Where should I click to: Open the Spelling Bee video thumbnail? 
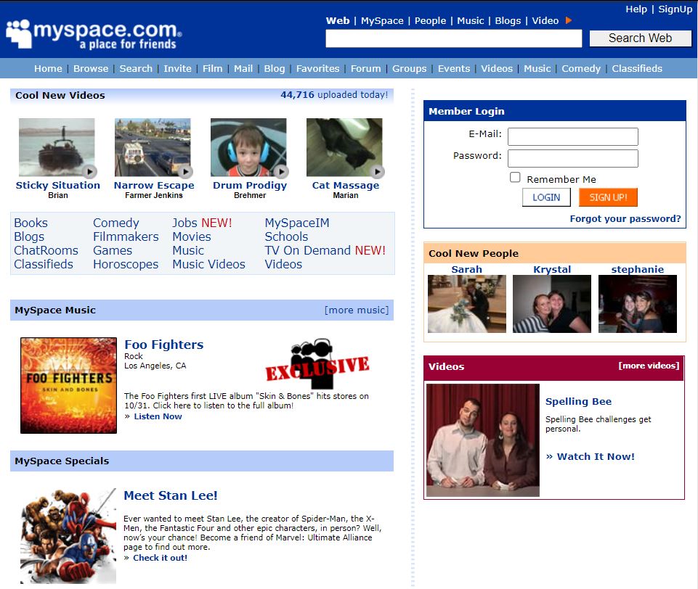tap(482, 439)
